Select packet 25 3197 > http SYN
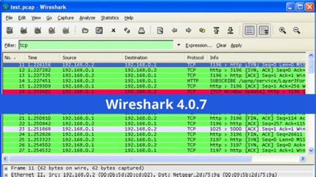This screenshot has height=177, width=316. [154, 140]
